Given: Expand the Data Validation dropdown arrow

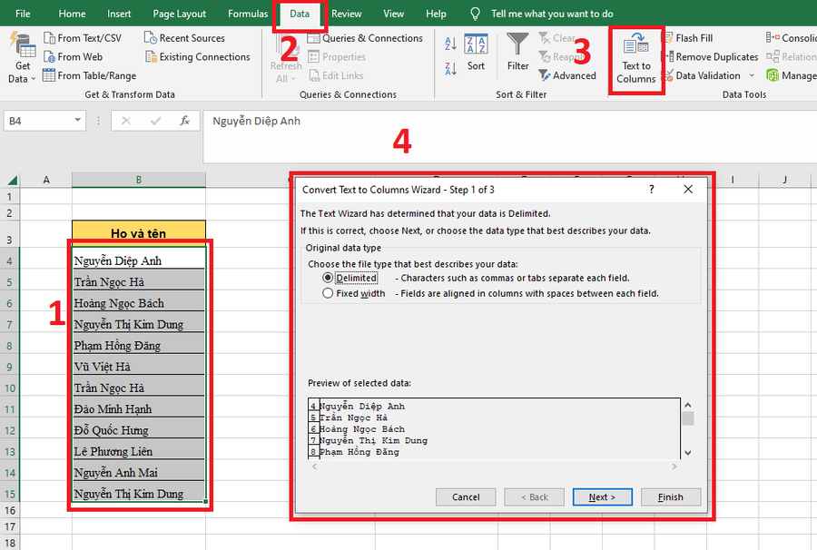Looking at the screenshot, I should (752, 75).
